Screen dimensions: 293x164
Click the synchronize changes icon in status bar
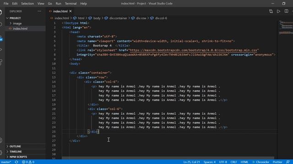pos(16,162)
